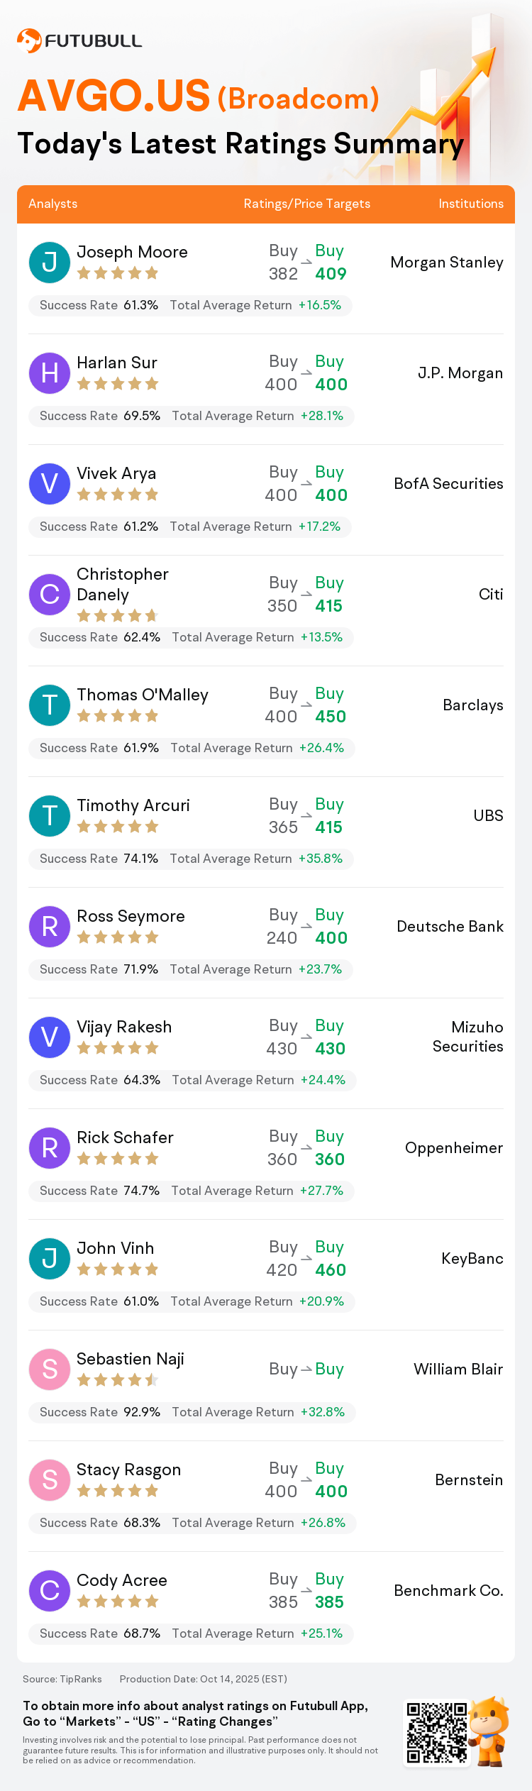Click Rick Schafer's success rate pill
Image resolution: width=532 pixels, height=1791 pixels.
(x=191, y=1191)
